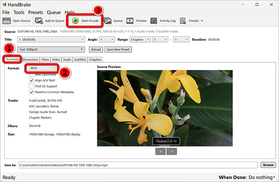Viewport: 279px width, 182px height.
Task: Switch to the Filters tab
Action: coord(45,59)
